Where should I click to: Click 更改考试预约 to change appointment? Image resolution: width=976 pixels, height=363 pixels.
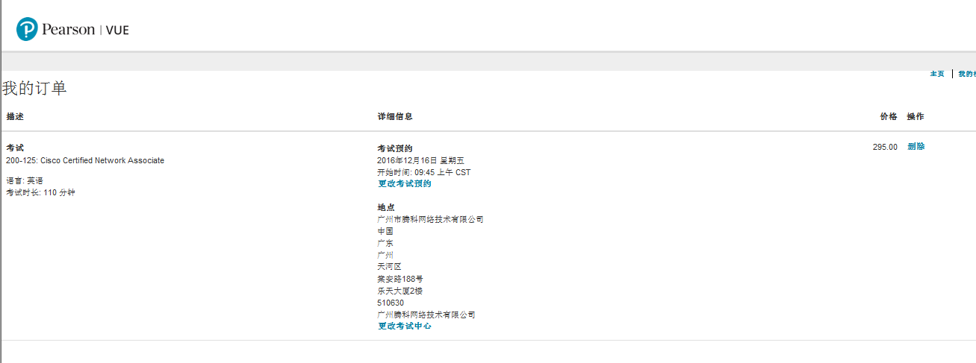404,183
